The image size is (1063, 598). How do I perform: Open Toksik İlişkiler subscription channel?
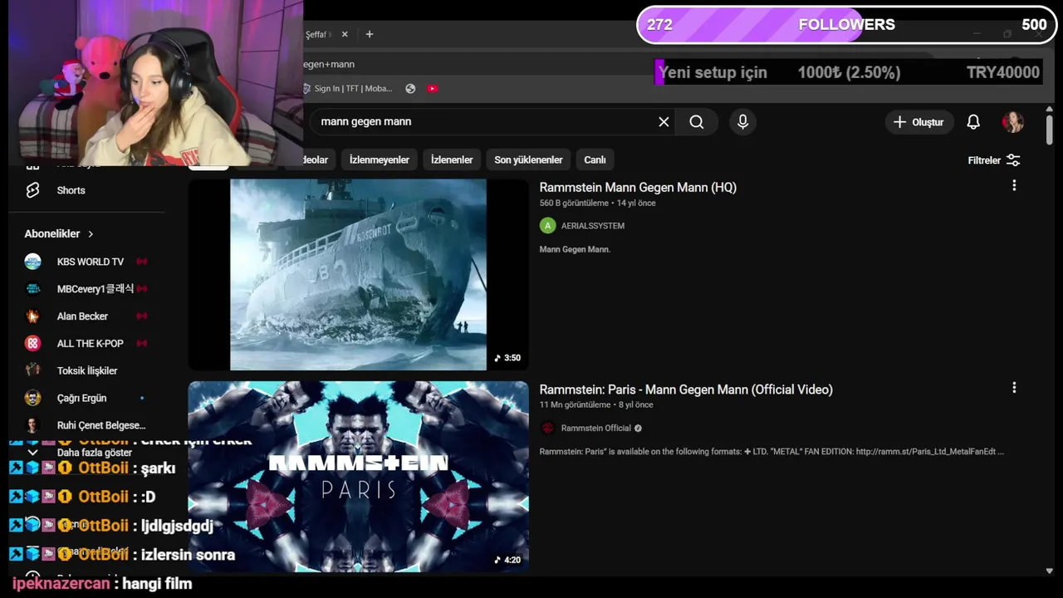87,371
